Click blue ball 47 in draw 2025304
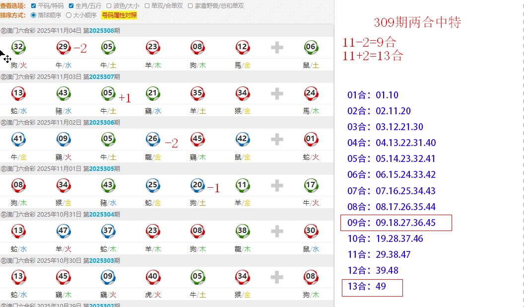The width and height of the screenshot is (524, 307). pyautogui.click(x=63, y=230)
